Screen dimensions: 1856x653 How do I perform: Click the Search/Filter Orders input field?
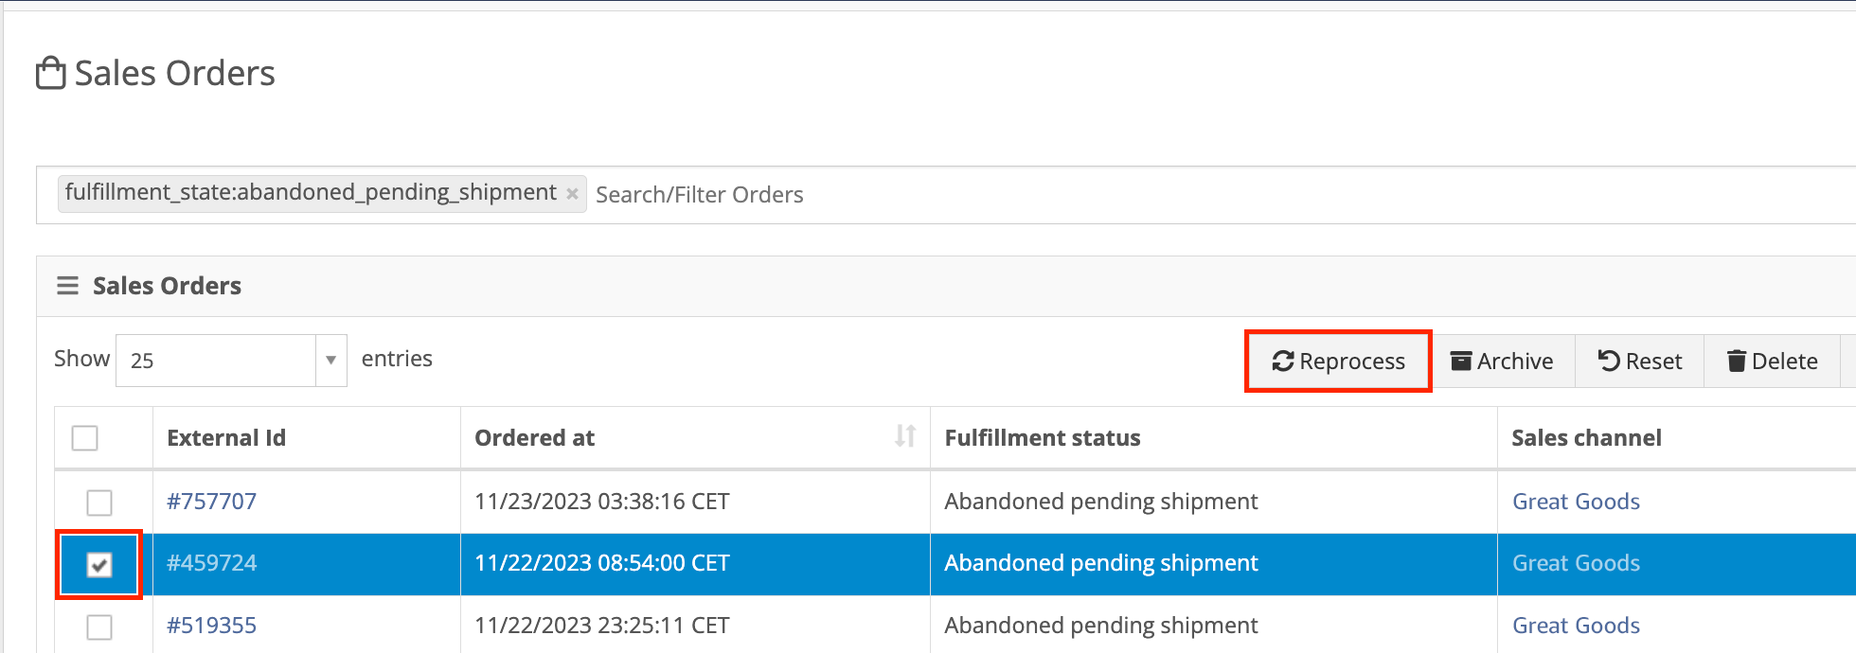click(x=1222, y=195)
